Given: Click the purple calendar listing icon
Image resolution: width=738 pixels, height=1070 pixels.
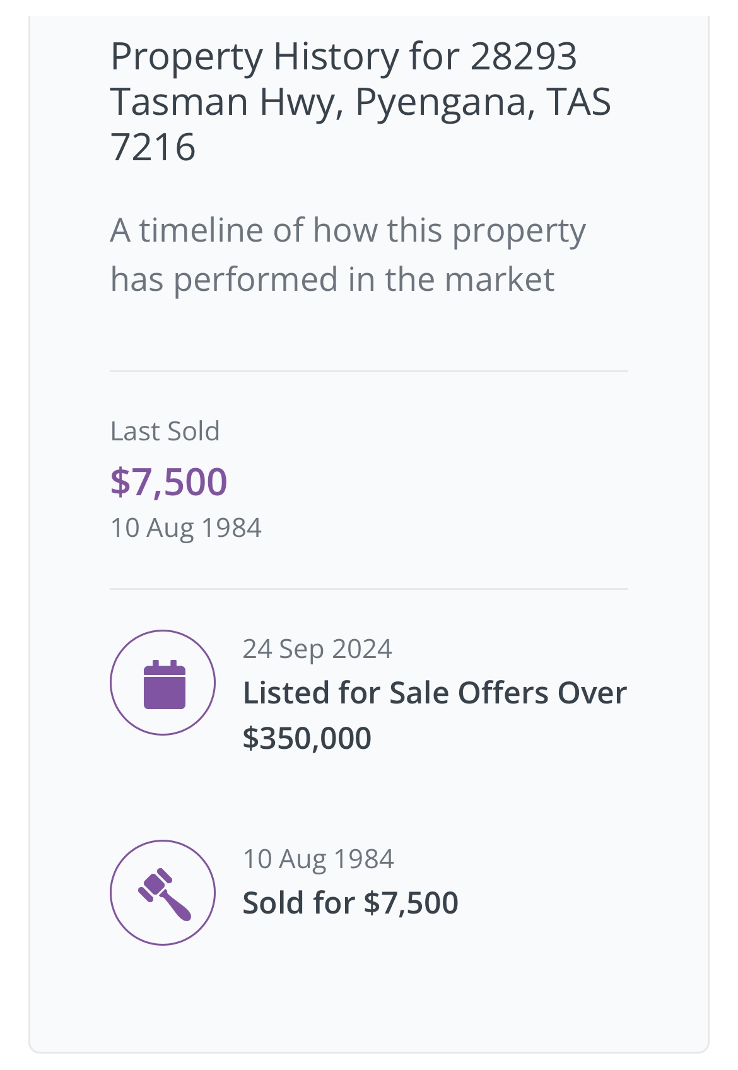Looking at the screenshot, I should 164,685.
